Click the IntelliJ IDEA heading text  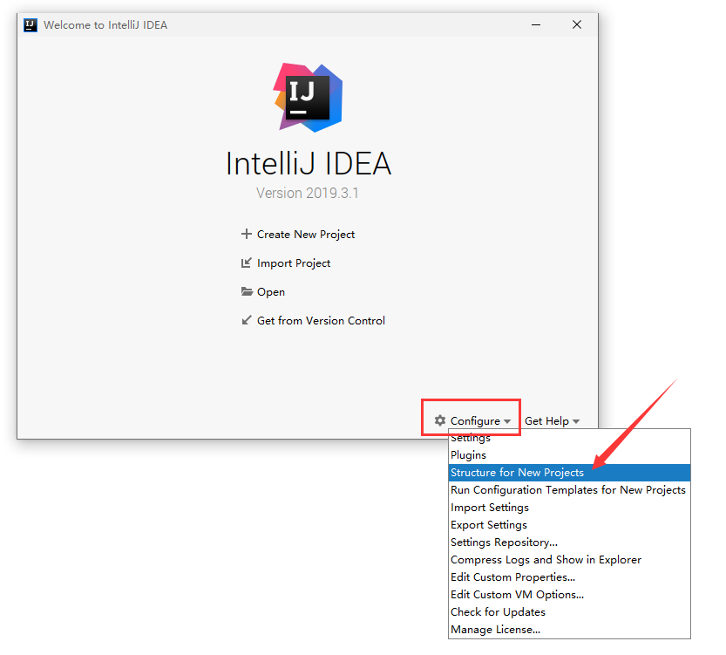[309, 163]
